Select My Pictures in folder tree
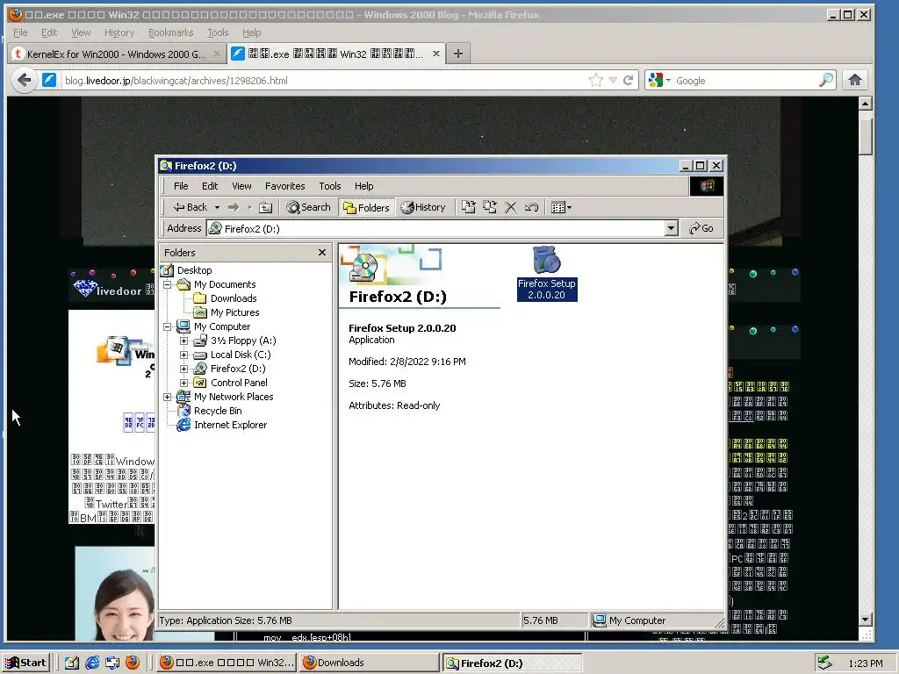The height and width of the screenshot is (674, 899). [234, 313]
